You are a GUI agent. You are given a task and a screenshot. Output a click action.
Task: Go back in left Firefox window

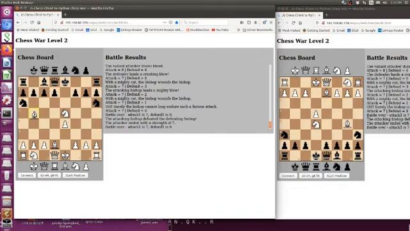pos(19,22)
